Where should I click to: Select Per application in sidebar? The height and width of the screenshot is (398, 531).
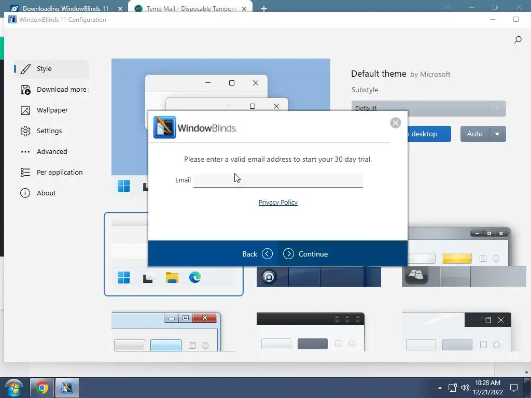[x=51, y=172]
